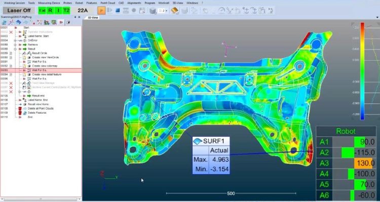Collapse the Result tree node
Image resolution: width=380 pixels, height=202 pixels.
point(15,49)
